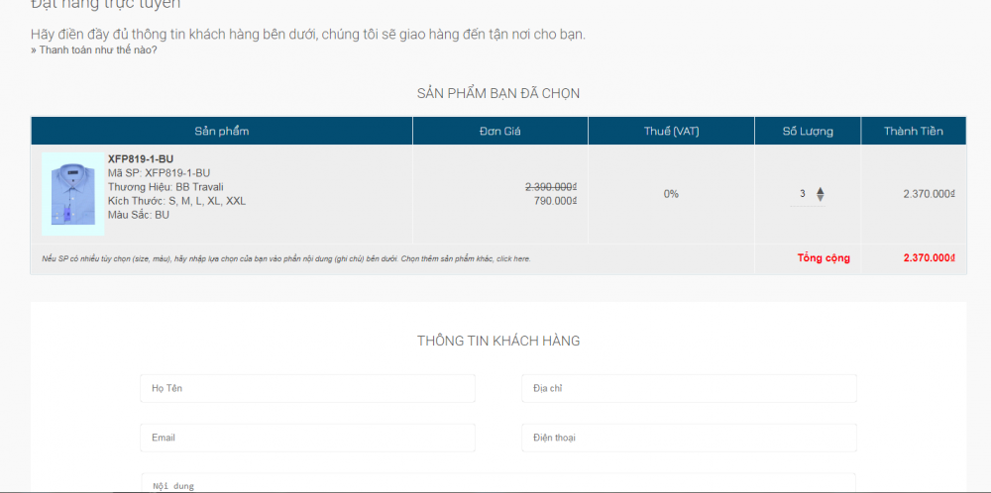The image size is (991, 493).
Task: Click the 'click here' add products link
Action: click(513, 258)
